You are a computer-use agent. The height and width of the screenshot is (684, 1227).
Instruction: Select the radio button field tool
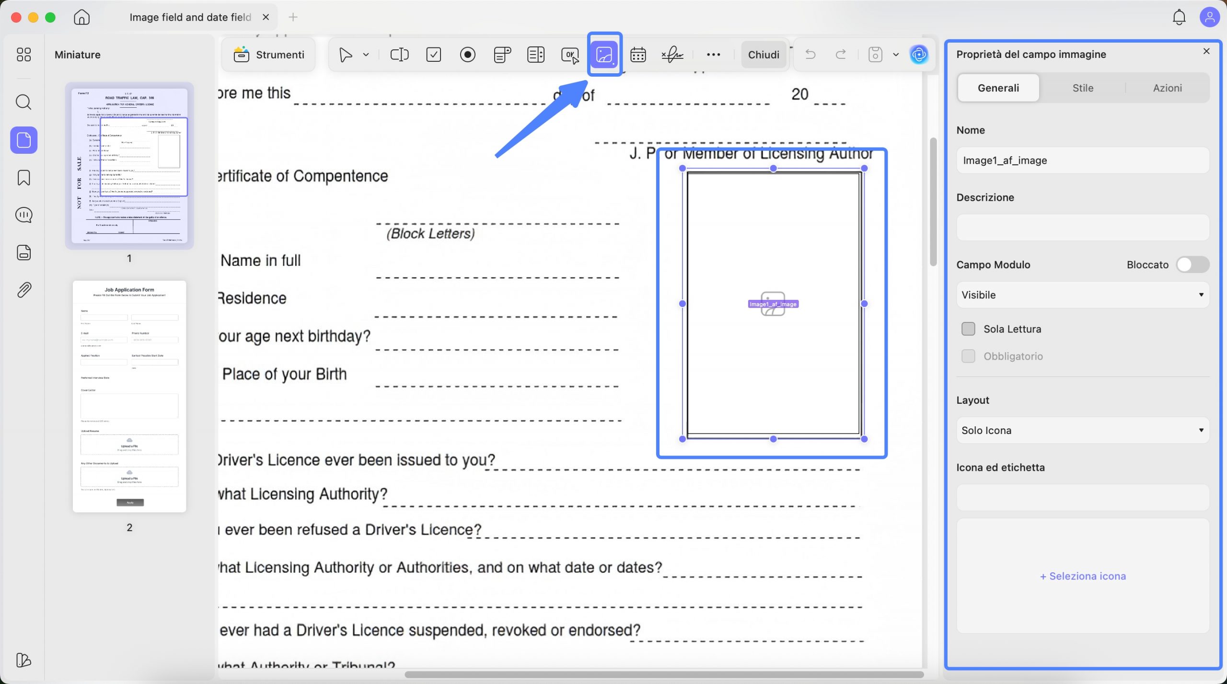(x=468, y=55)
